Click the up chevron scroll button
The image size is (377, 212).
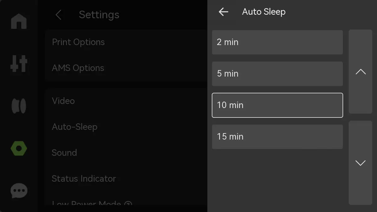(360, 72)
